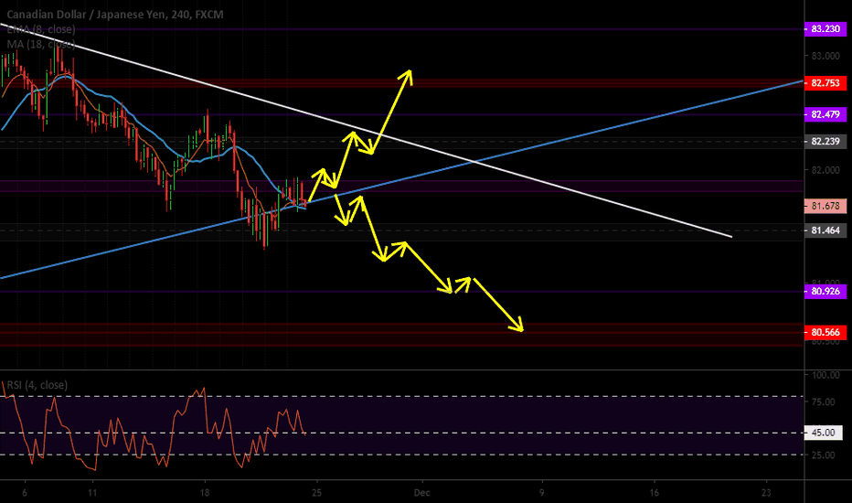Select the EMA (8, close) indicator label

(41, 29)
